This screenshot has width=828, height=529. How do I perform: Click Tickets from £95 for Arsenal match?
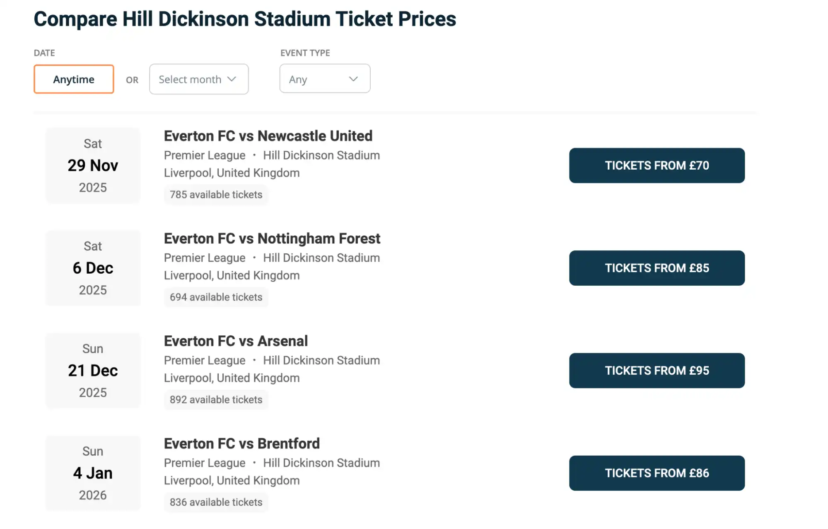(x=657, y=370)
